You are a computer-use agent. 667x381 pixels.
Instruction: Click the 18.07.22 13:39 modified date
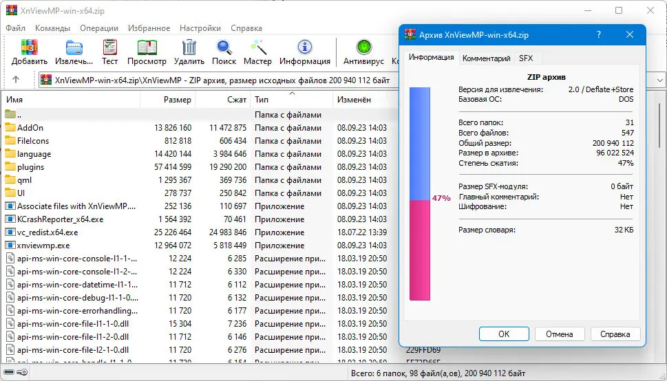pos(362,232)
